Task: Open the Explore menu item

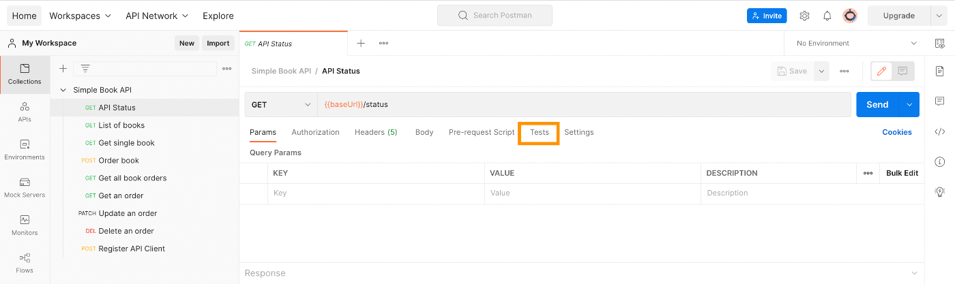Action: [x=218, y=16]
